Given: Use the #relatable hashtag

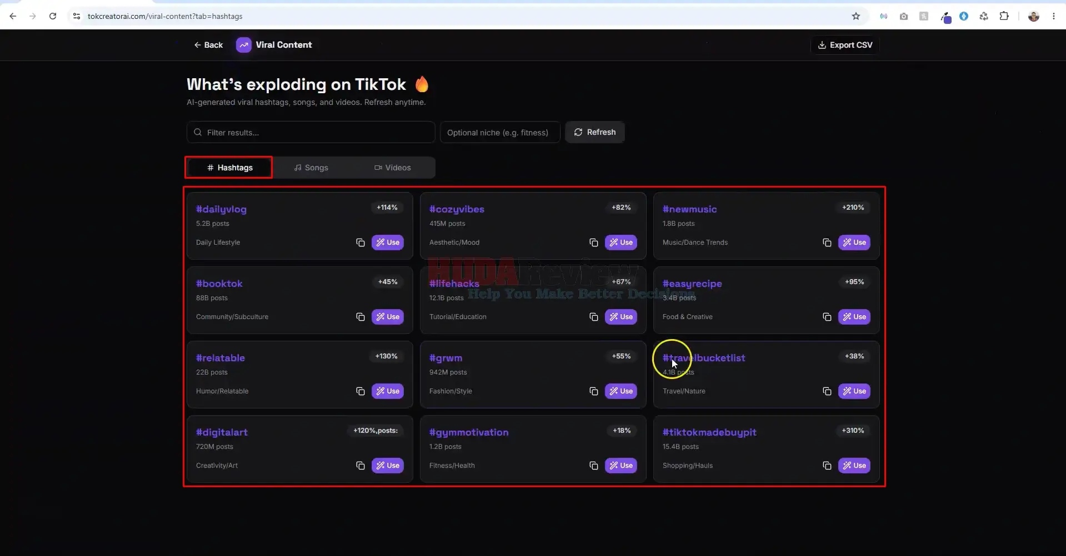Looking at the screenshot, I should pyautogui.click(x=388, y=391).
